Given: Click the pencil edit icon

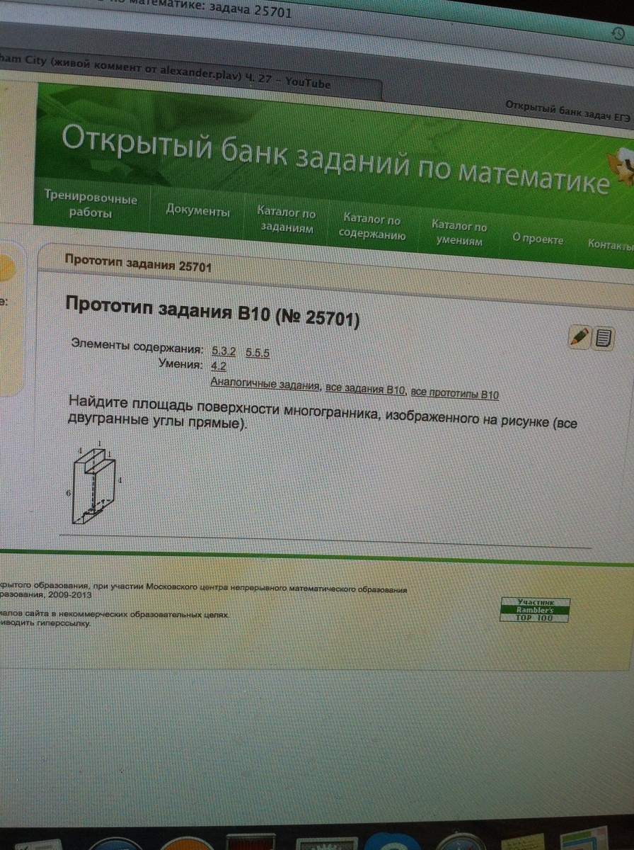Looking at the screenshot, I should [579, 336].
